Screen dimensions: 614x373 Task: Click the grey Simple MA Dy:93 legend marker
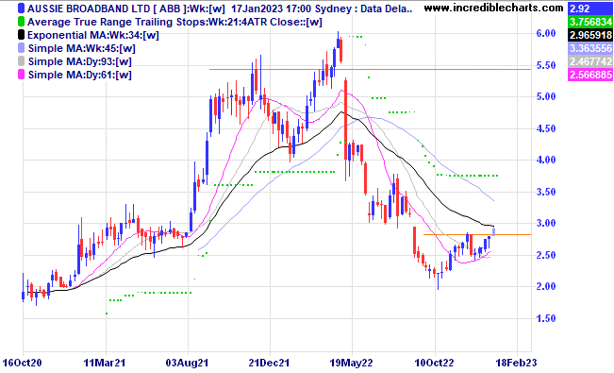tap(21, 61)
